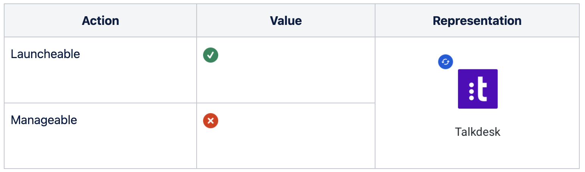The width and height of the screenshot is (585, 172).
Task: Click the Representation column header
Action: click(x=477, y=21)
